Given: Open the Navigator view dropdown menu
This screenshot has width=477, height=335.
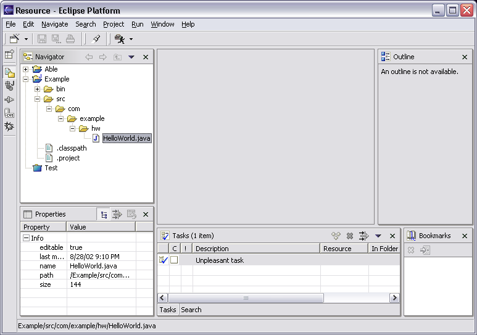Looking at the screenshot, I should [x=131, y=57].
